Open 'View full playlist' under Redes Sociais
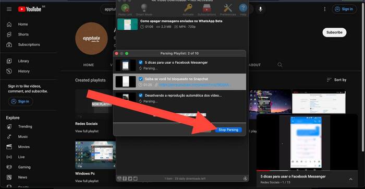365x189 pixels. click(87, 131)
